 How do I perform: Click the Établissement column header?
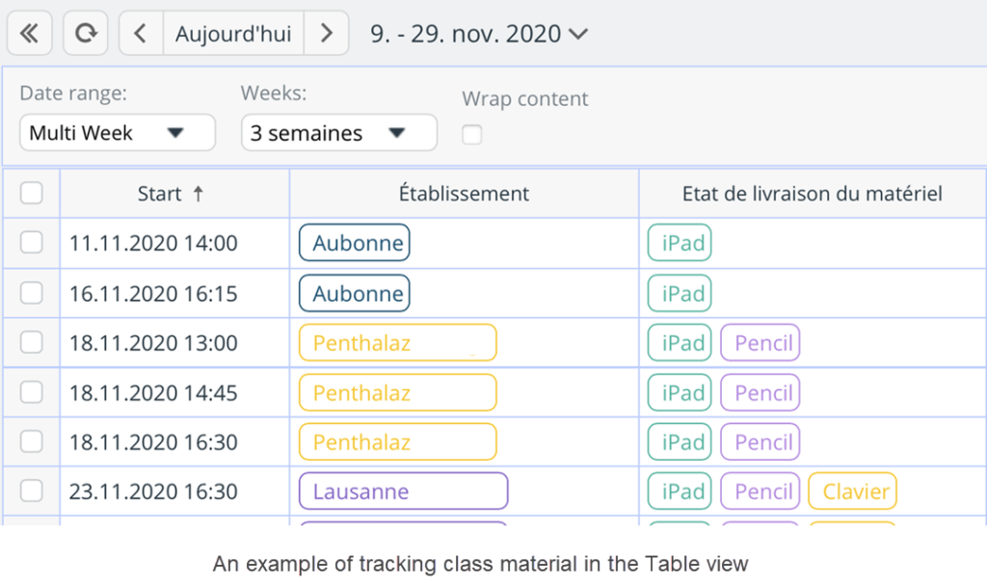click(464, 194)
